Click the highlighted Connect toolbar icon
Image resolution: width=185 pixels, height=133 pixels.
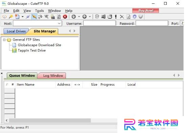34,17
